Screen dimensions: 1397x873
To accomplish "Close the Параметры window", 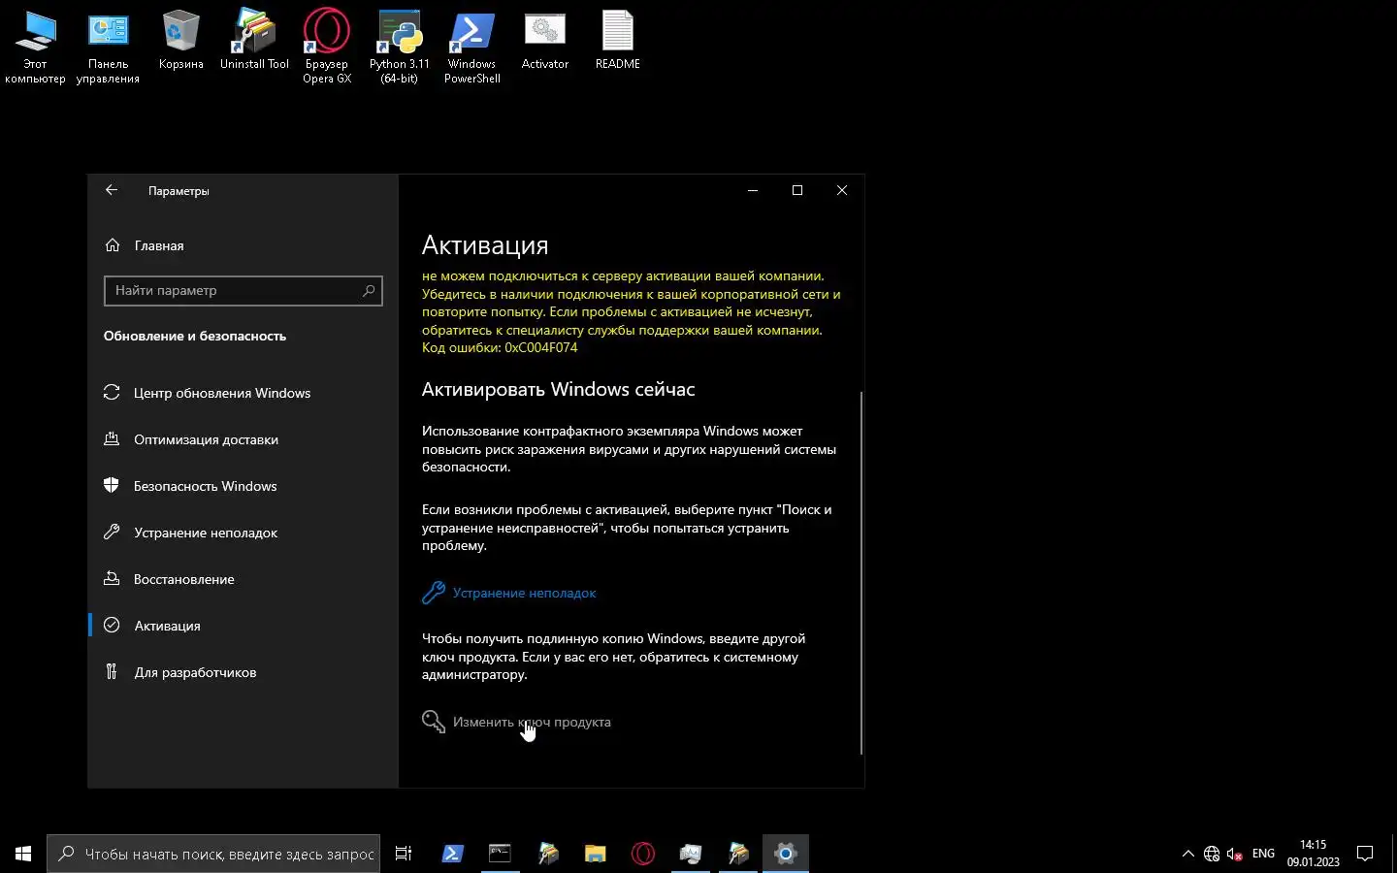I will (x=842, y=190).
